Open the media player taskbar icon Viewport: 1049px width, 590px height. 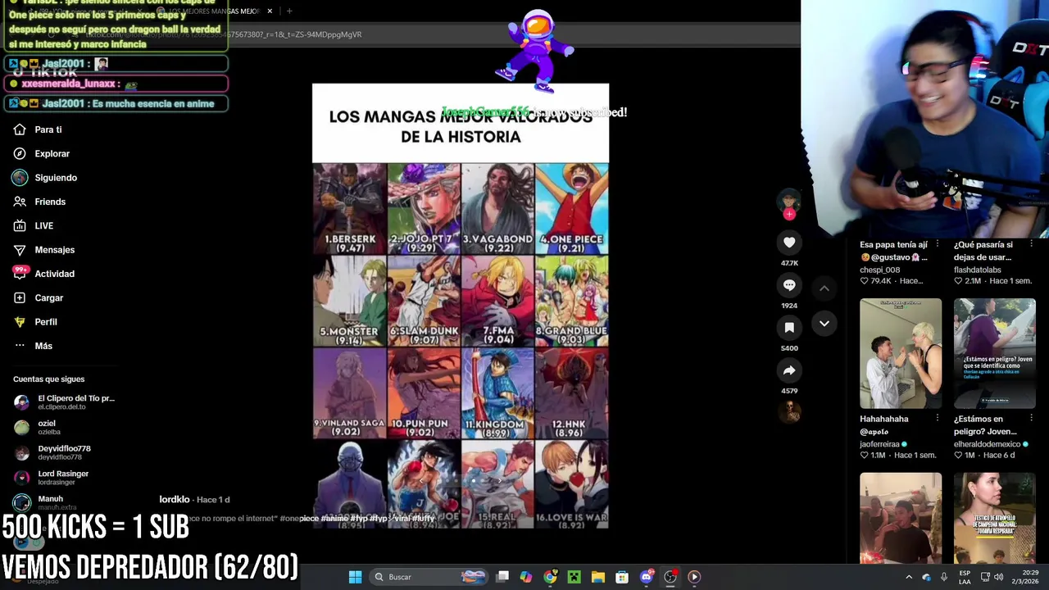[694, 577]
